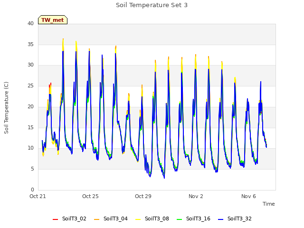Click the 15 y-axis tick label
Image resolution: width=304 pixels, height=228 pixels.
click(x=30, y=127)
